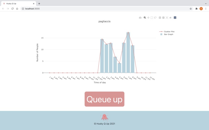This screenshot has width=209, height=130.
Task: Reload the current page
Action: tap(12, 9)
